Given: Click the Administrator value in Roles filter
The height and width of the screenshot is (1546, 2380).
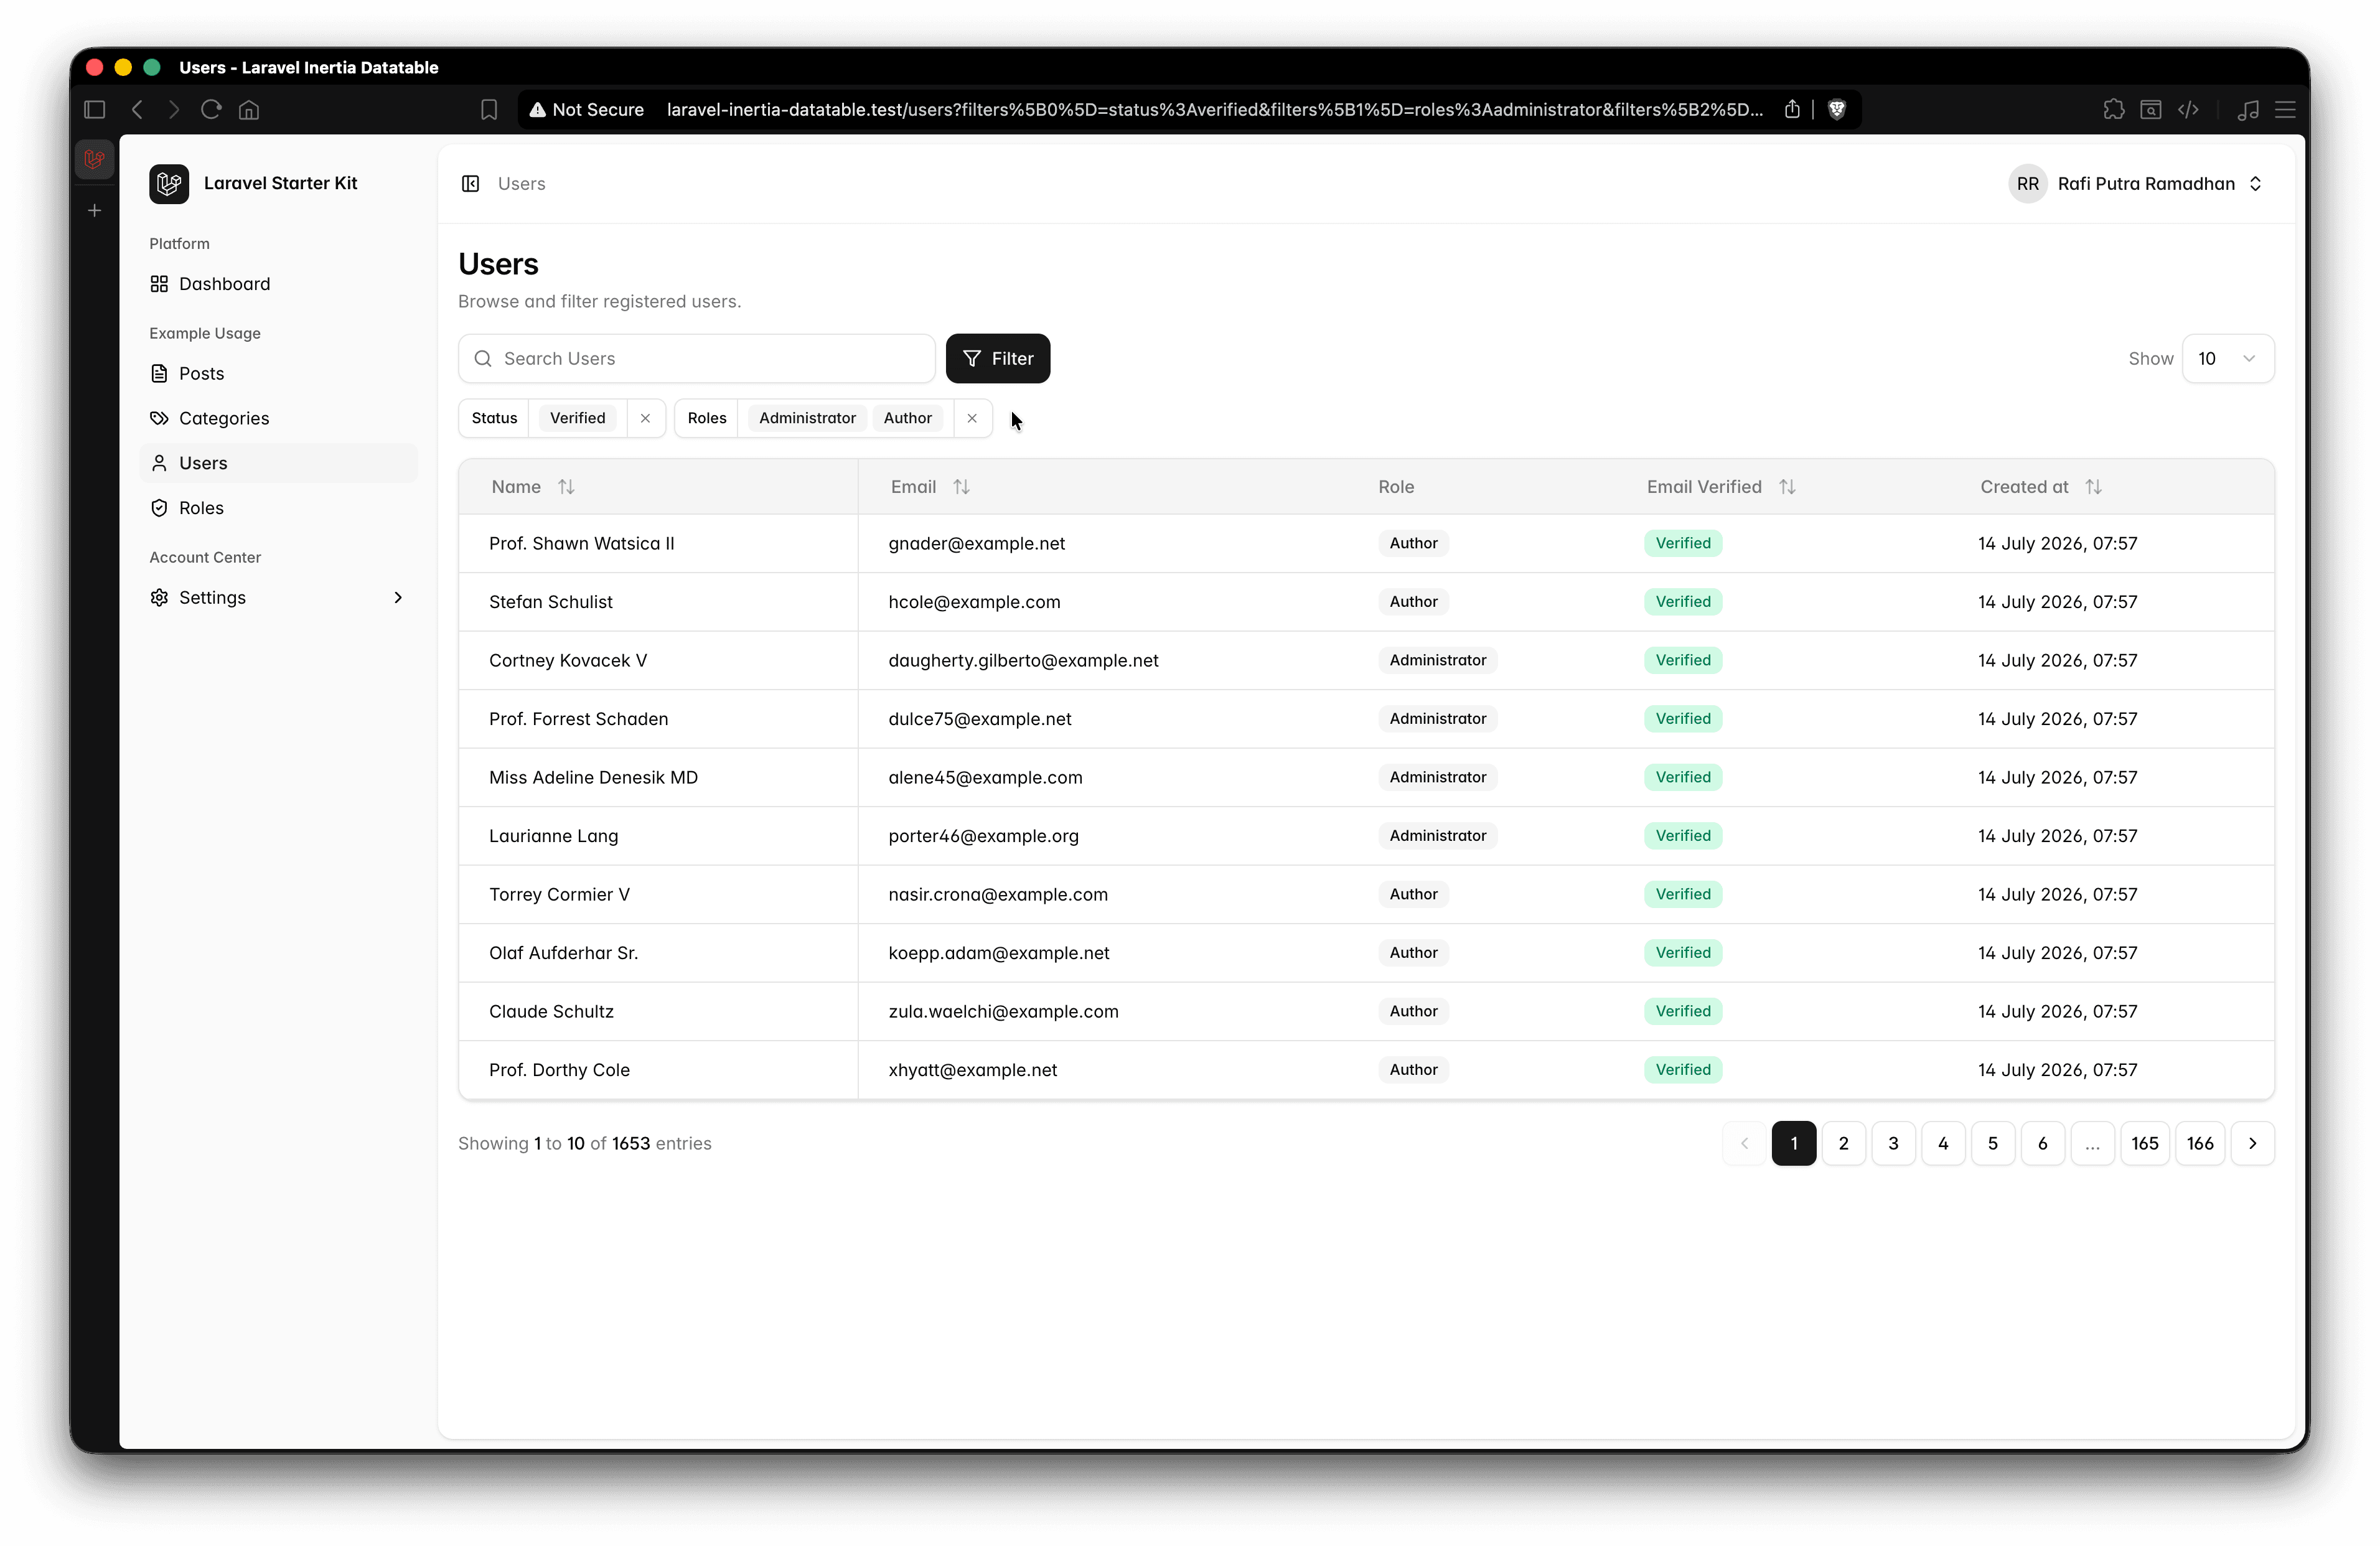Looking at the screenshot, I should 807,418.
